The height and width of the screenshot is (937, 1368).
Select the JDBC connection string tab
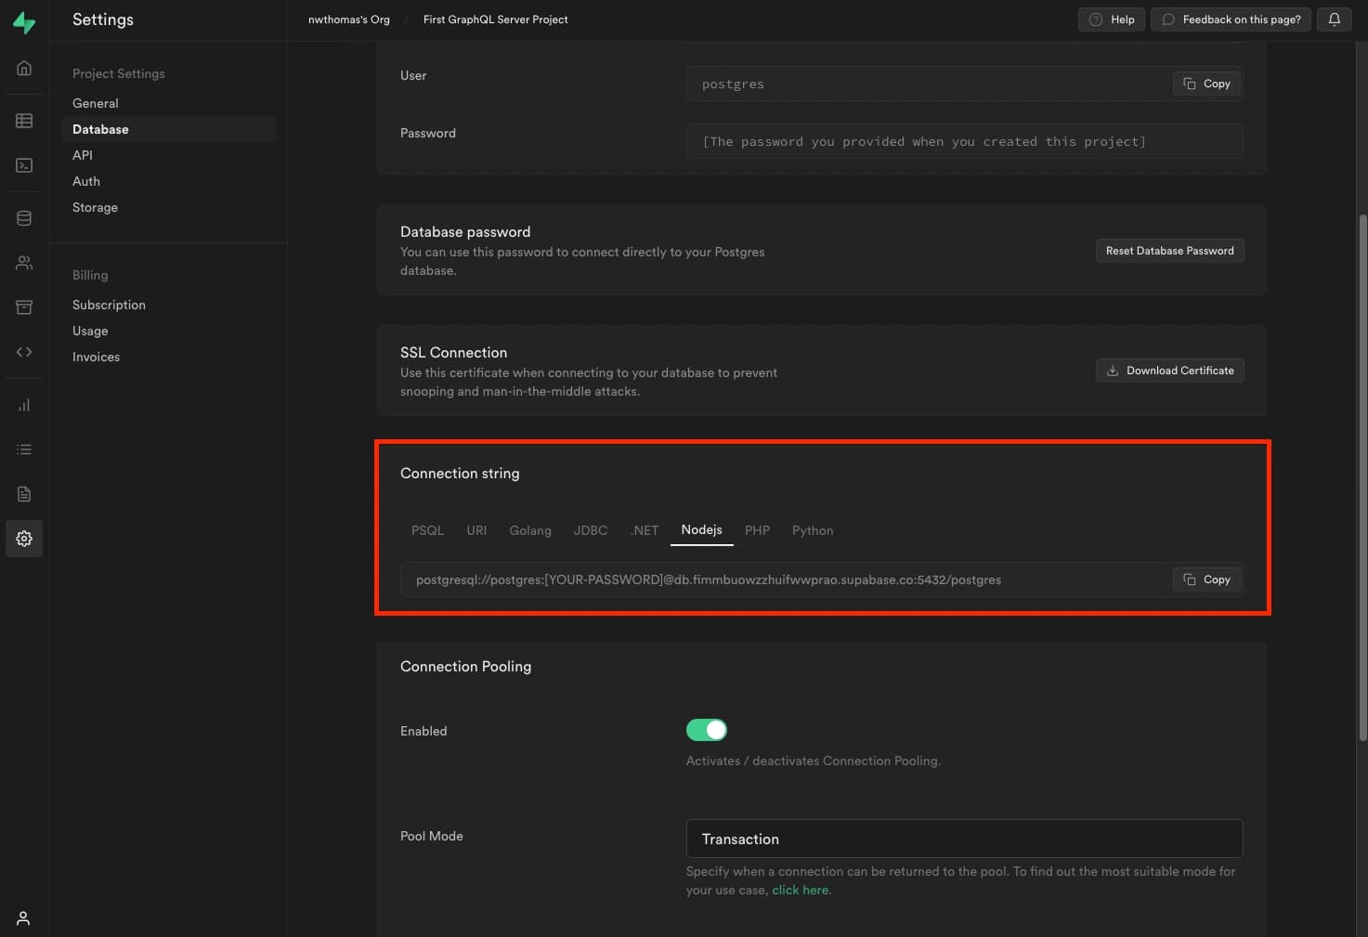(x=590, y=530)
